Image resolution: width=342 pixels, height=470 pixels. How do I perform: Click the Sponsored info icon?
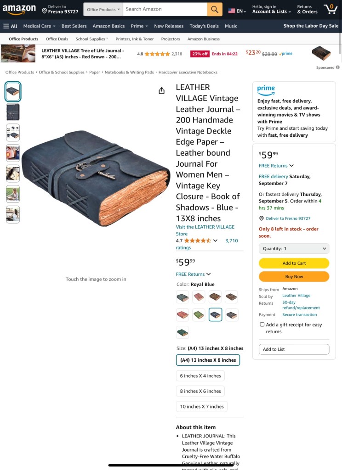click(338, 67)
